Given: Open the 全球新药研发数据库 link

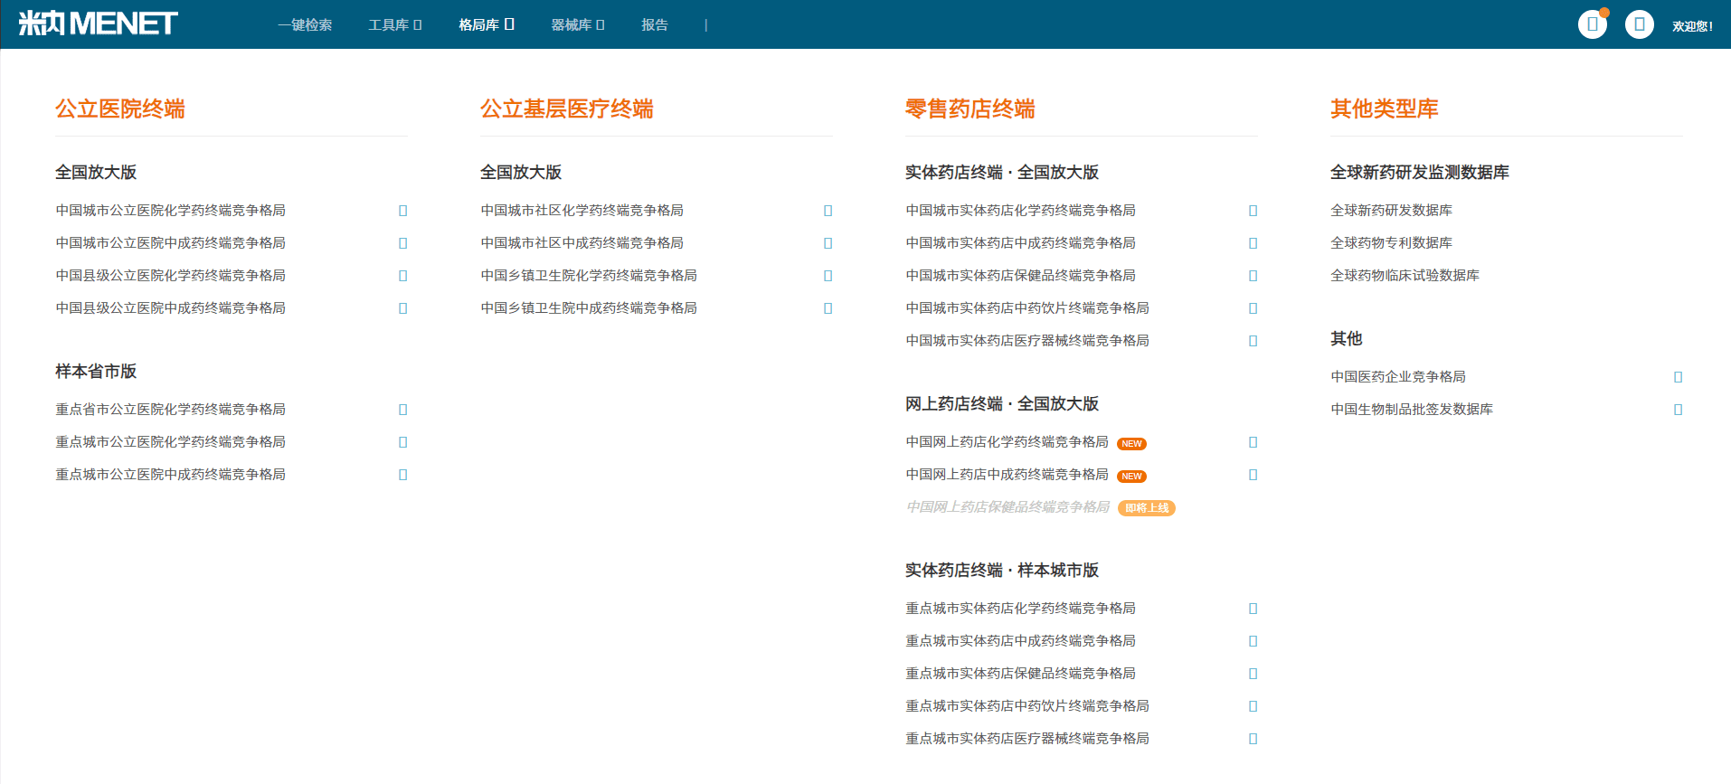Looking at the screenshot, I should [x=1391, y=210].
